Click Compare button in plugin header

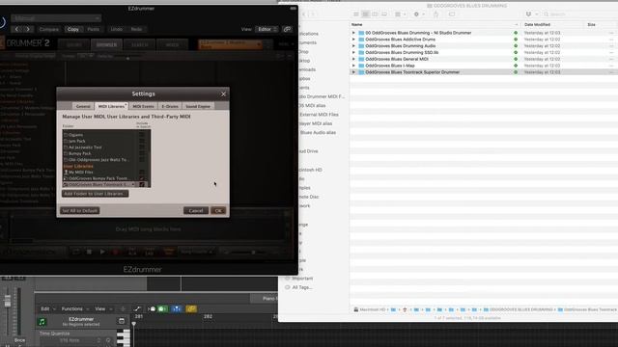pyautogui.click(x=49, y=29)
